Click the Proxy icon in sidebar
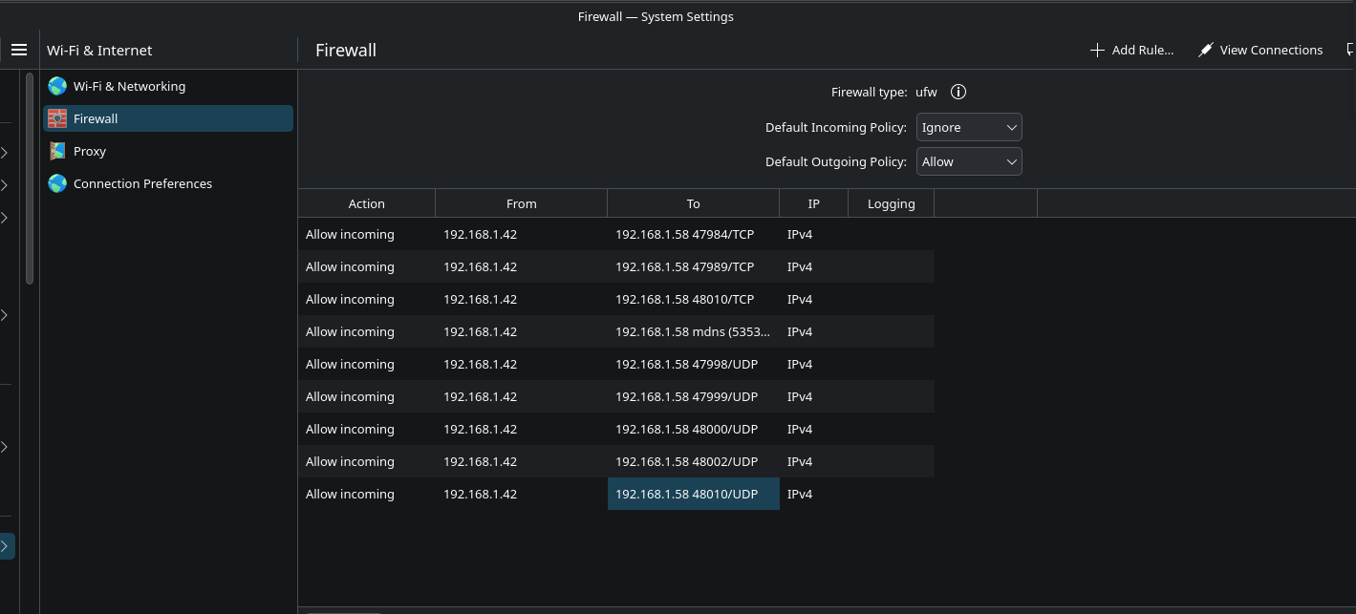Screen dimensions: 1356x614 (x=57, y=151)
